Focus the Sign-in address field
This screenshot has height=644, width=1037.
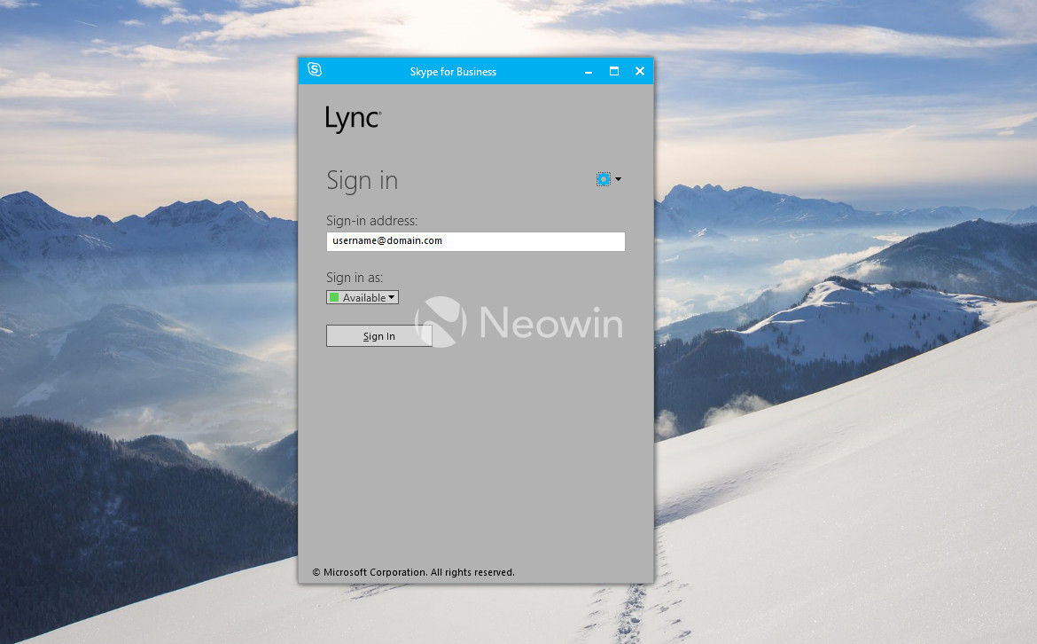(x=475, y=241)
